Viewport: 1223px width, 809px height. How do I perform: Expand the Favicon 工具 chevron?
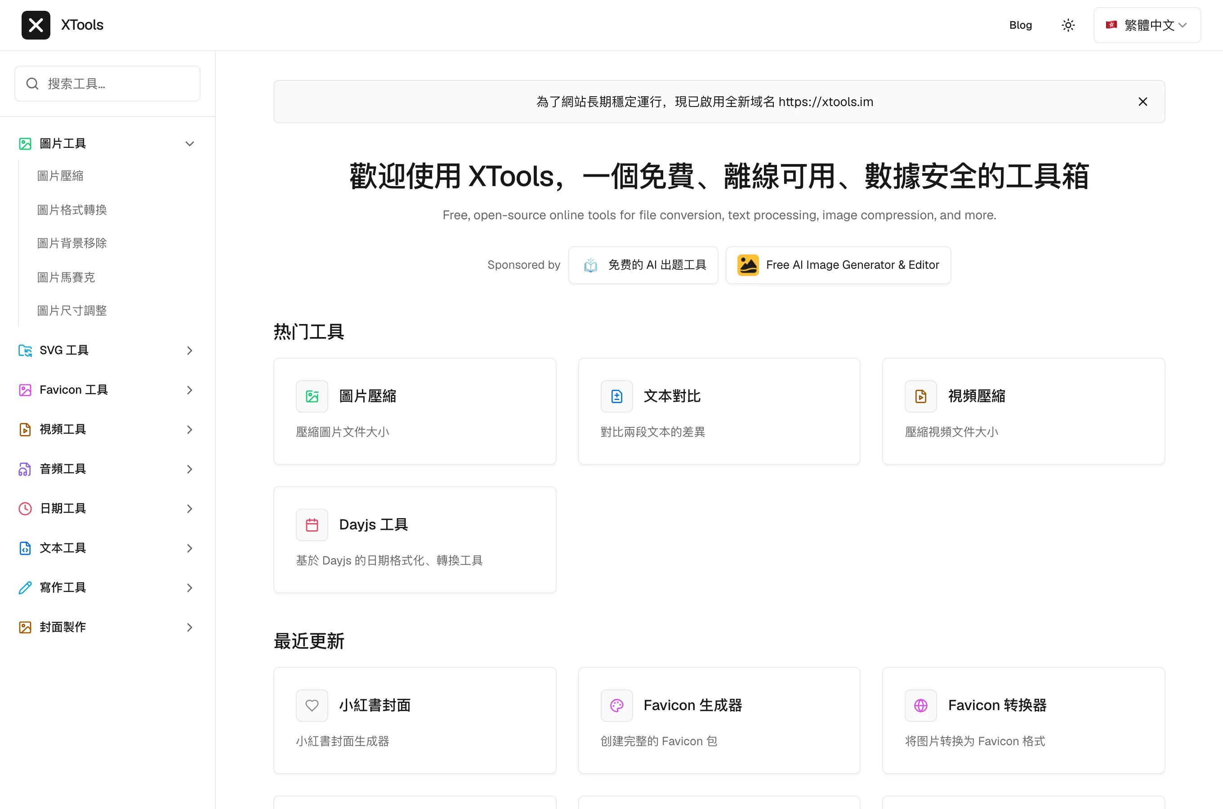(x=189, y=390)
